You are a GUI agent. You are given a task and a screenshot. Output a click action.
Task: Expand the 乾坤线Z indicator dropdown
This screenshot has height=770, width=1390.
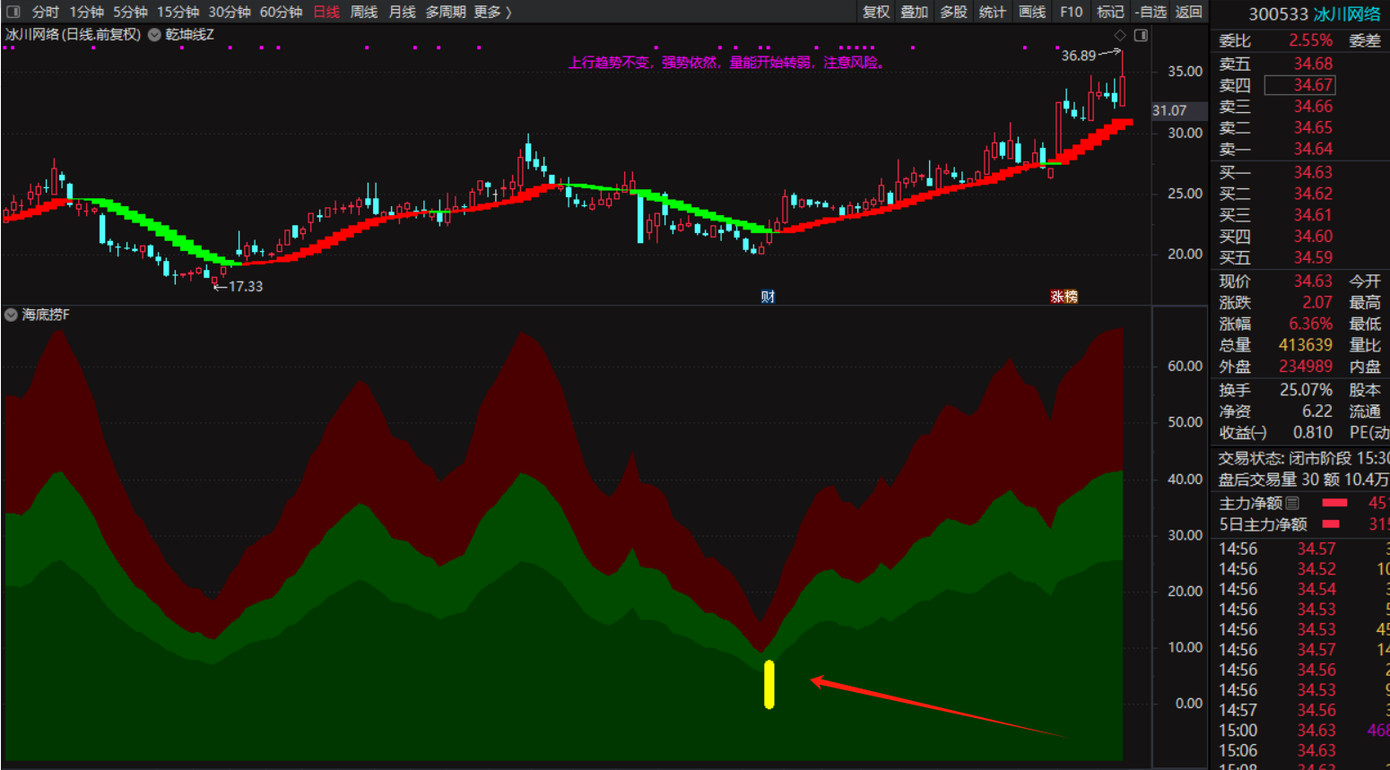154,35
